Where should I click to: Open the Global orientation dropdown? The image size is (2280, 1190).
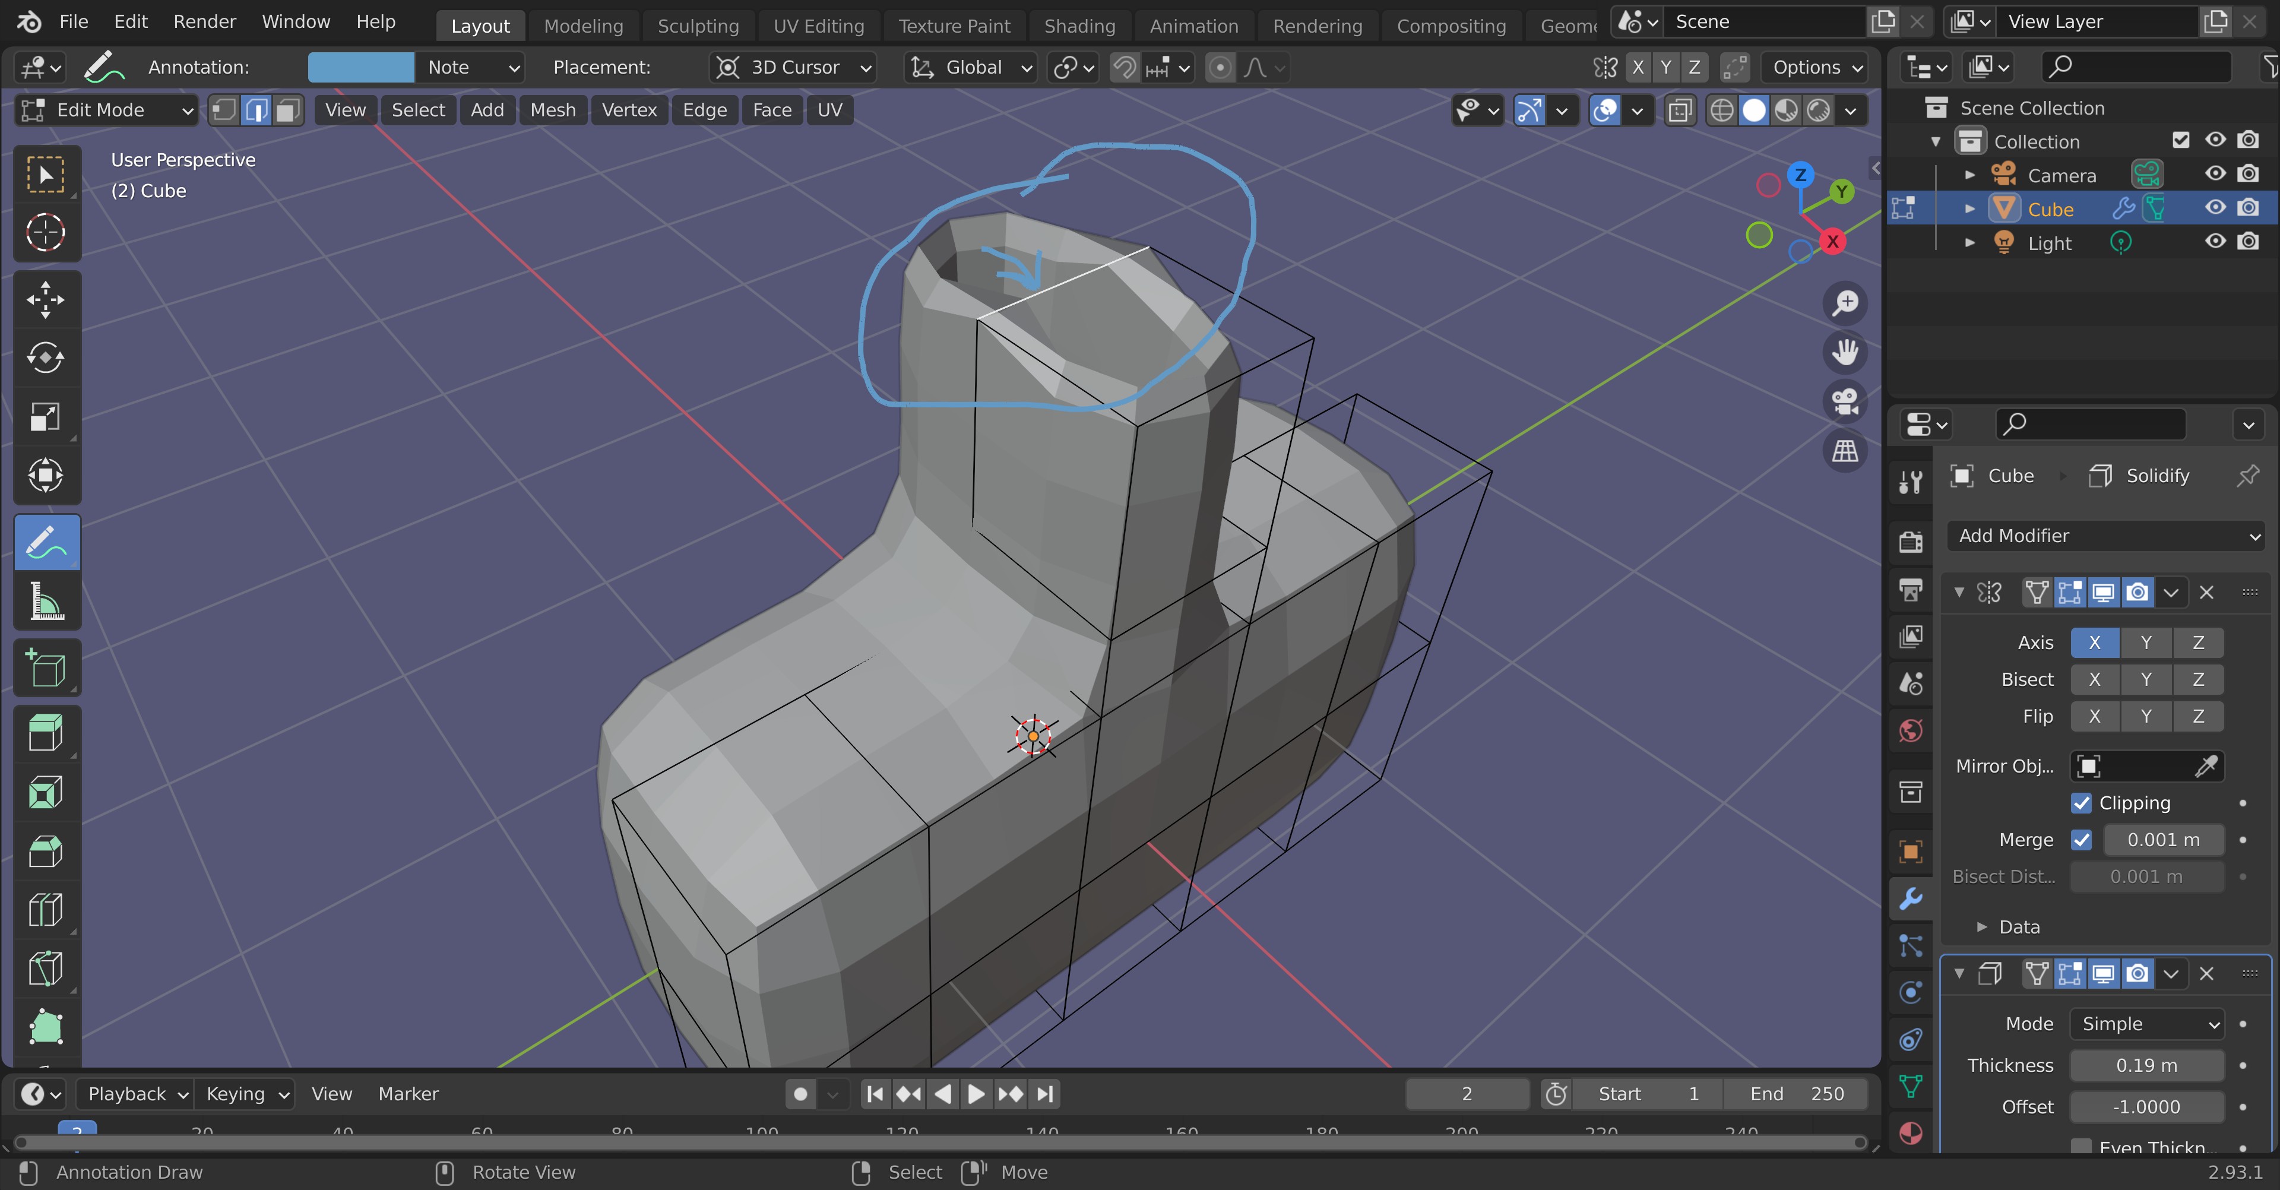[971, 67]
